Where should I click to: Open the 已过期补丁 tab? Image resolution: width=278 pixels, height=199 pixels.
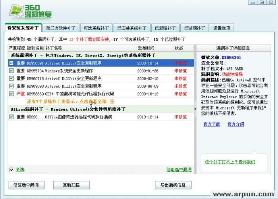tap(195, 28)
